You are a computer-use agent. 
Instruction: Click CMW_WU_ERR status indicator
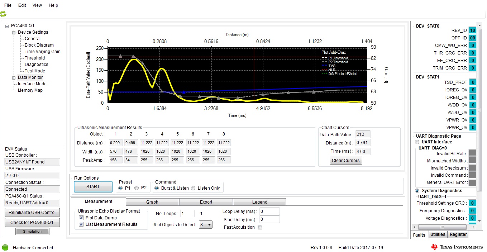coord(473,46)
